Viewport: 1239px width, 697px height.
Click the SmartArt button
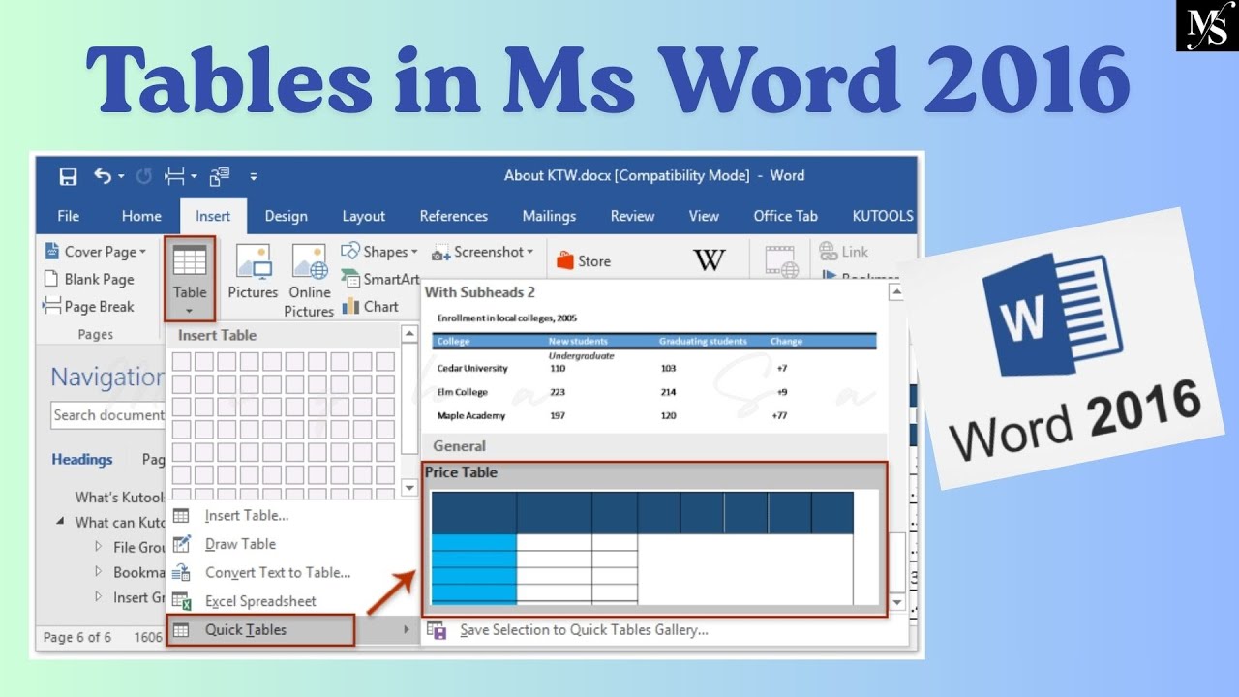380,279
